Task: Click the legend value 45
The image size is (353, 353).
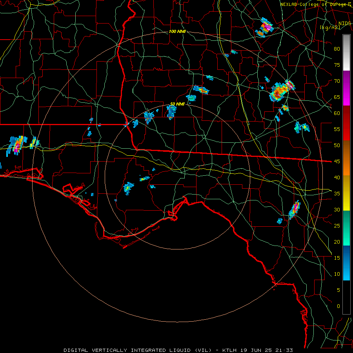Action: coord(337,162)
